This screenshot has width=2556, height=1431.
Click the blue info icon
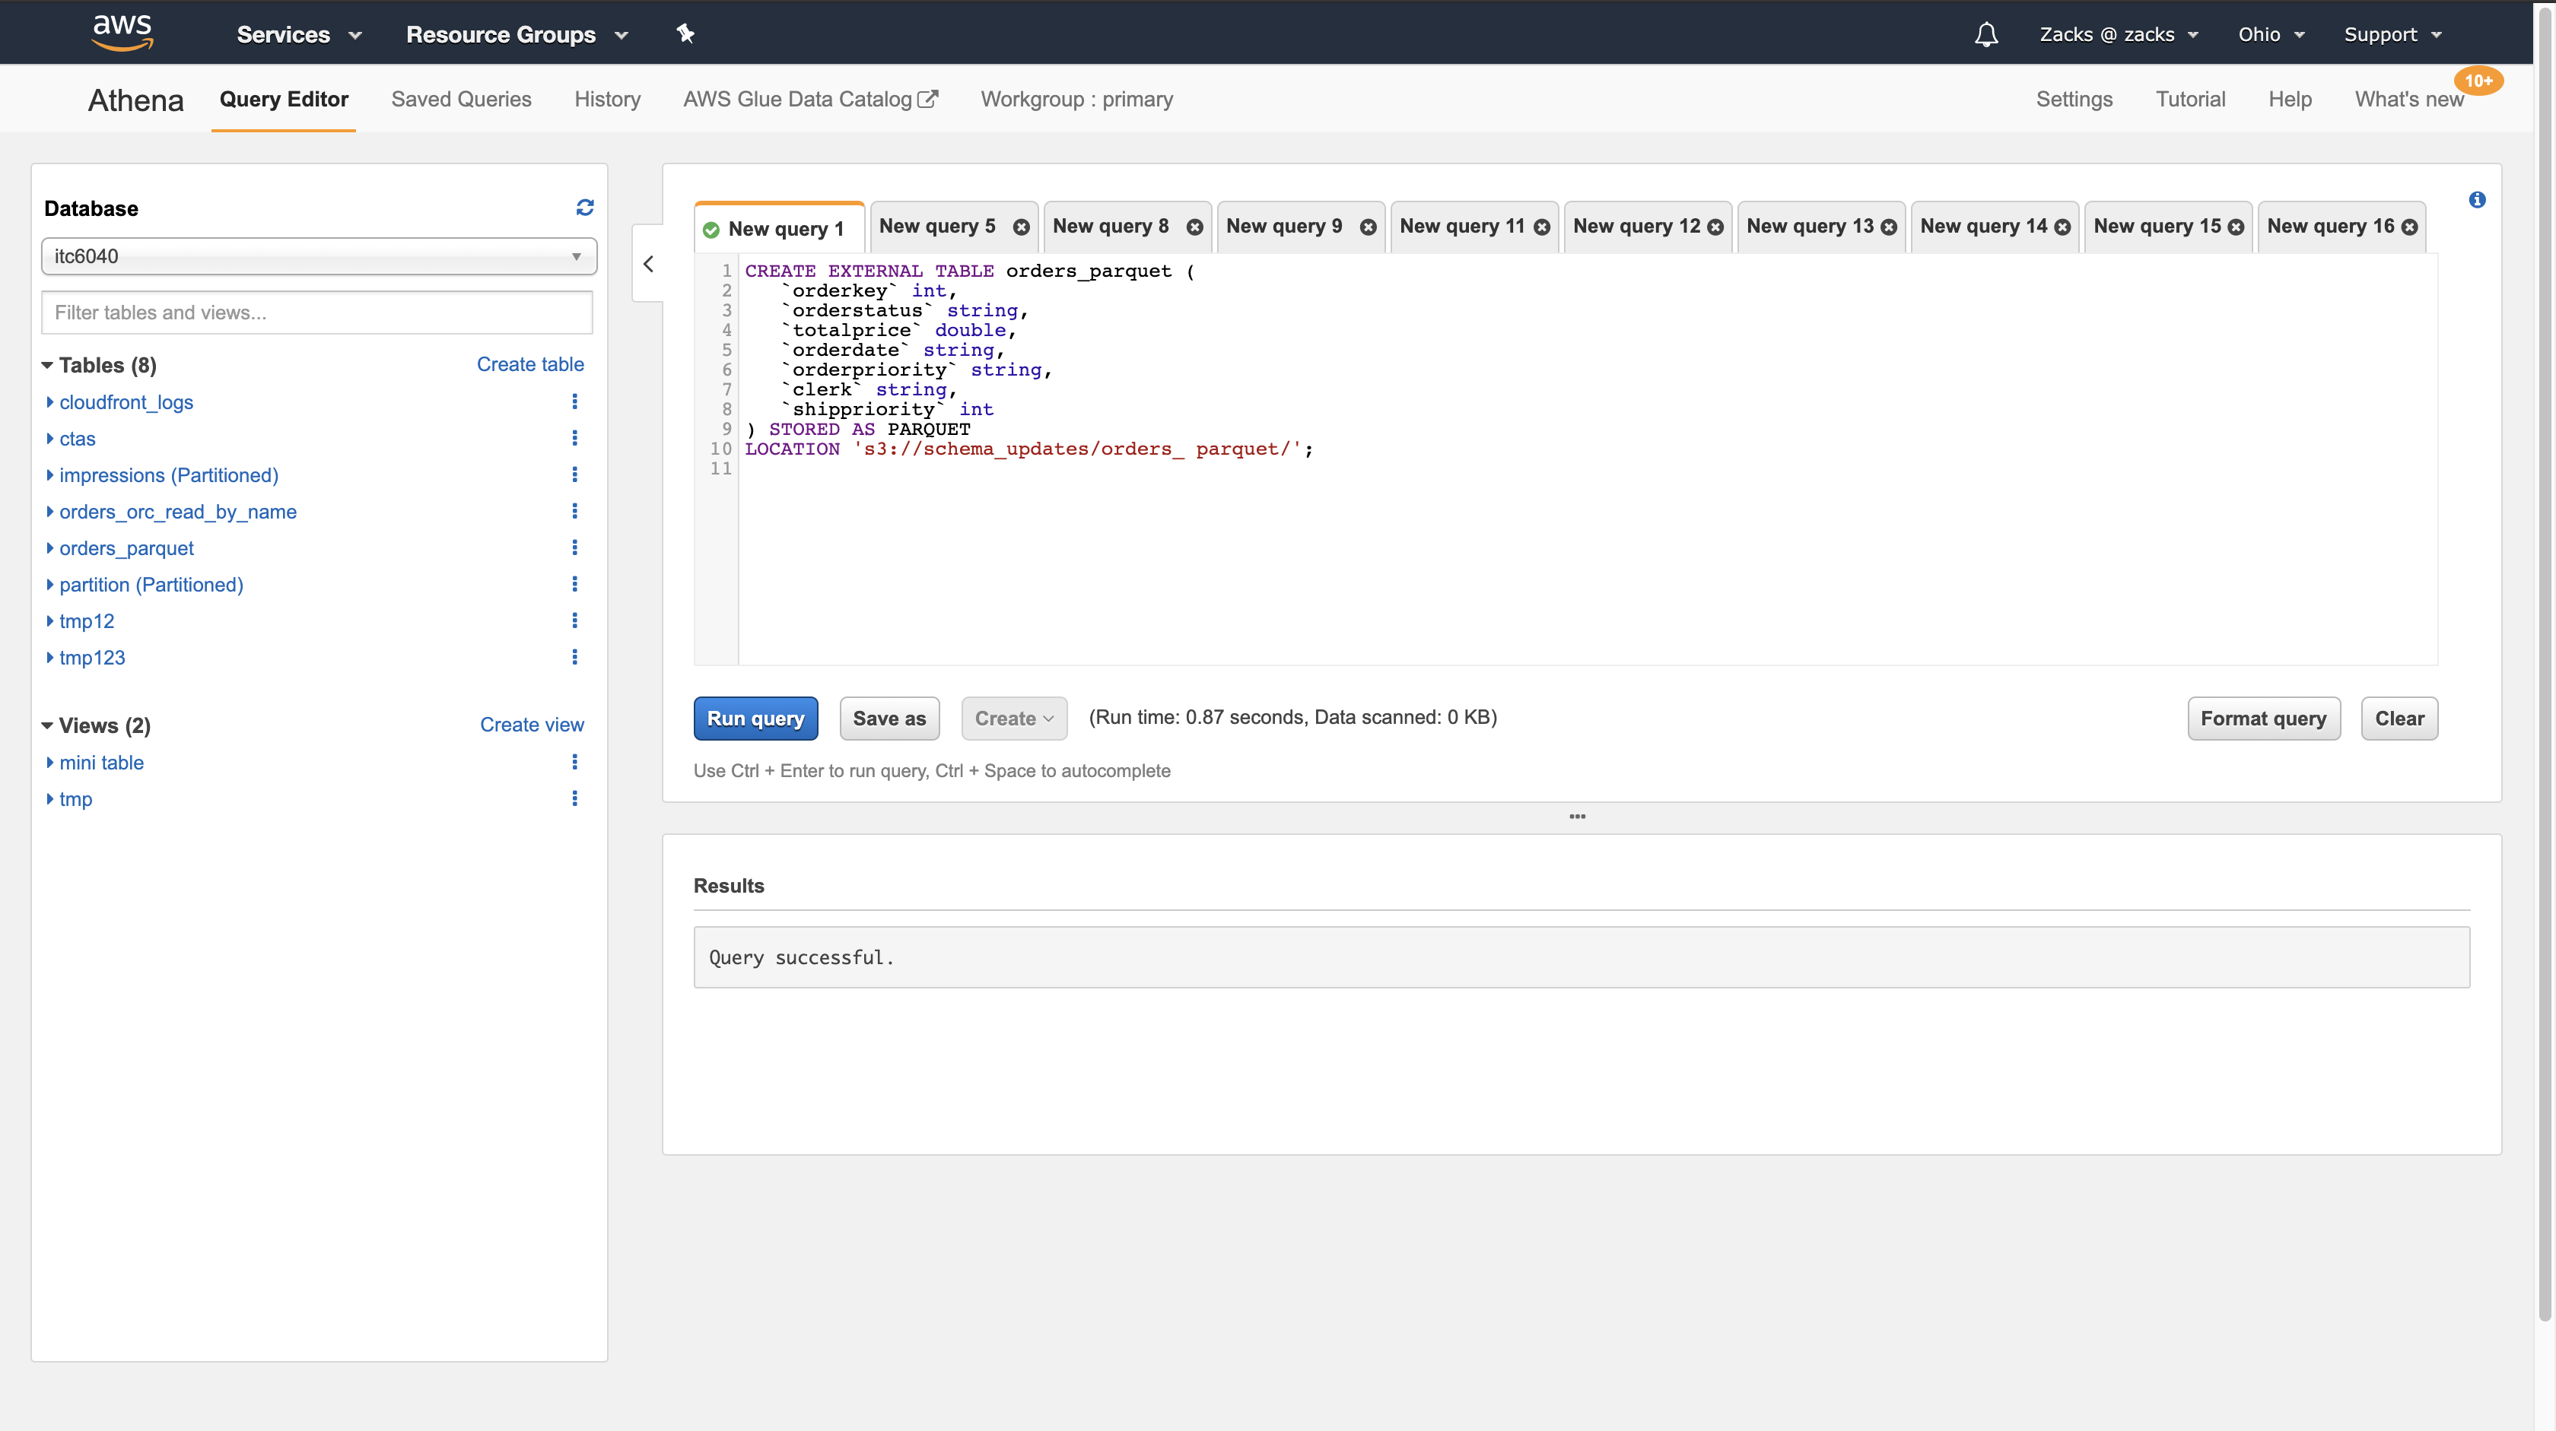coord(2477,200)
